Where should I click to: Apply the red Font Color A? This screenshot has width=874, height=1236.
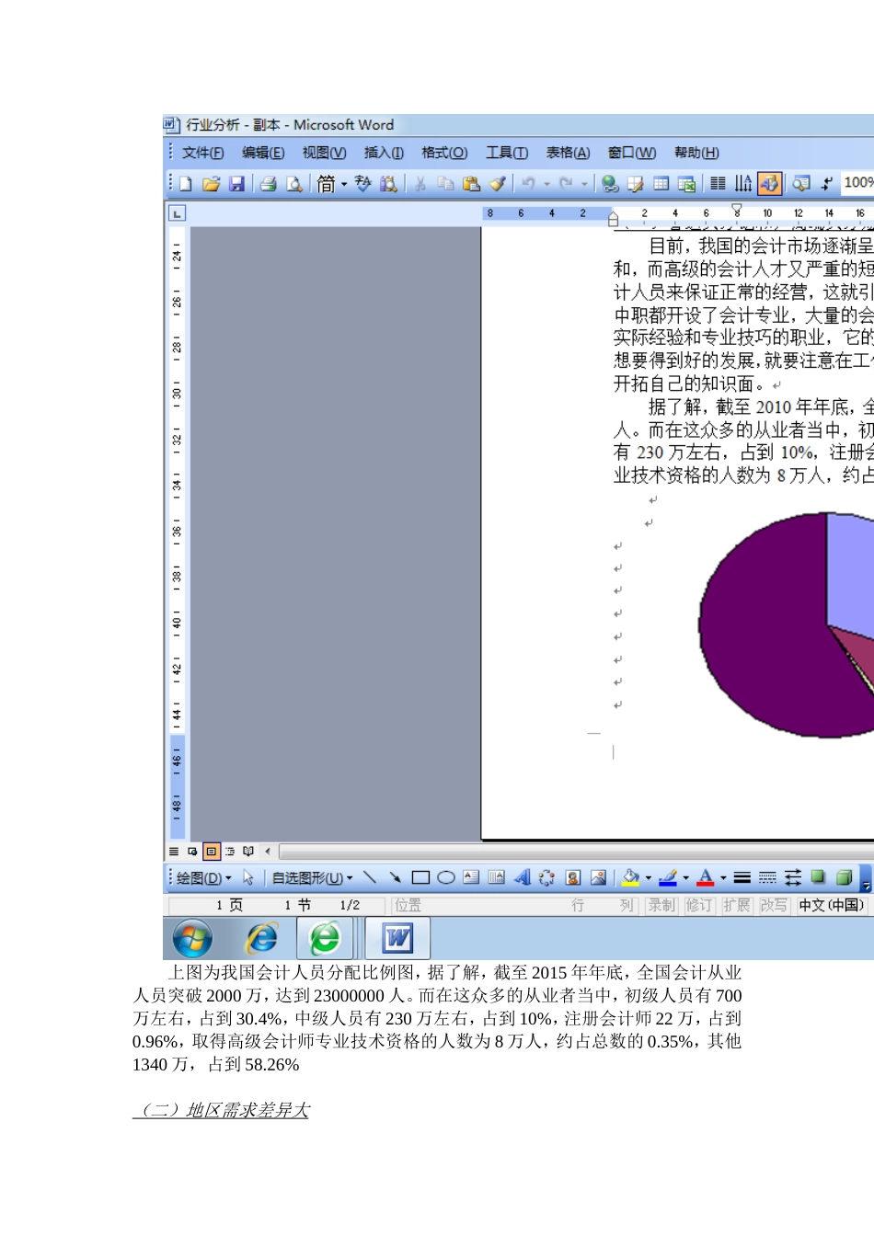[x=705, y=877]
